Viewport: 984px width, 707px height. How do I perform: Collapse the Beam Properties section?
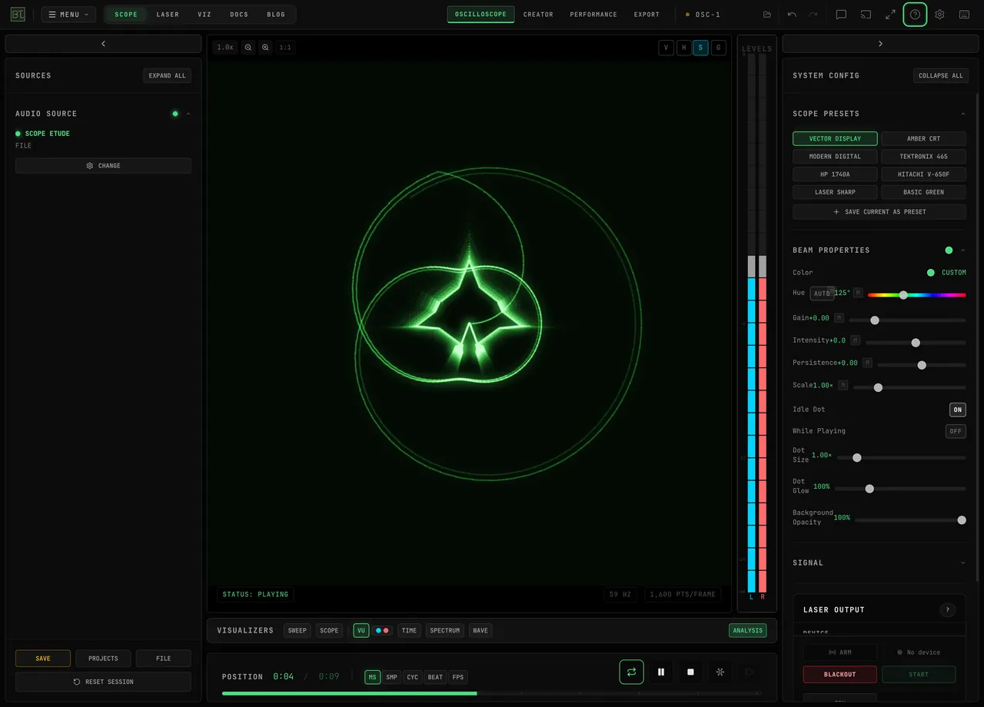962,251
